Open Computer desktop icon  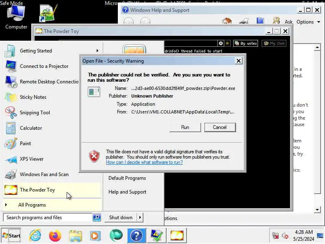click(x=16, y=17)
